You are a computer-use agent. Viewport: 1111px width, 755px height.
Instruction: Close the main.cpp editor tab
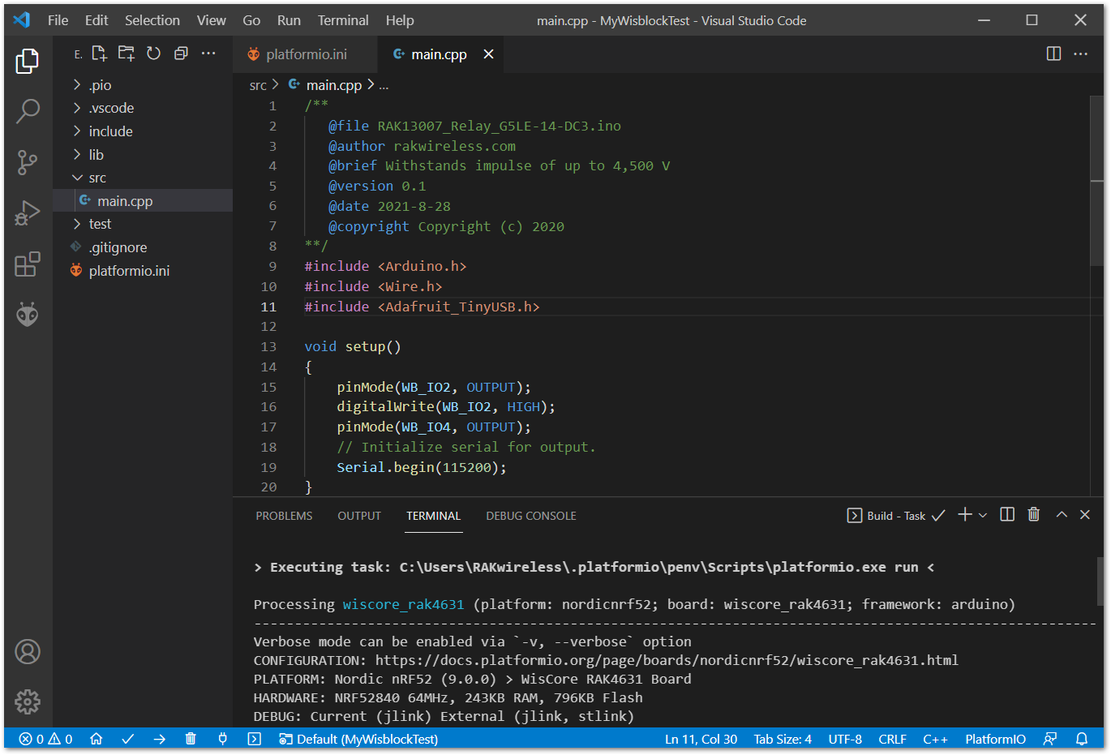488,54
